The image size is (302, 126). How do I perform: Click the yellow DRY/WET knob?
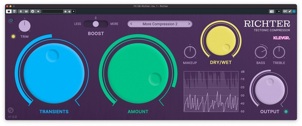221,41
